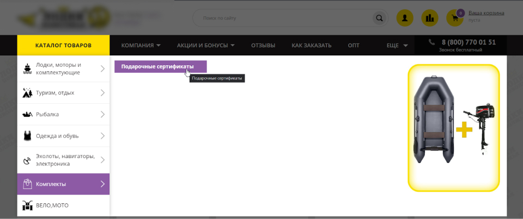Click the shopping cart icon

coord(454,18)
